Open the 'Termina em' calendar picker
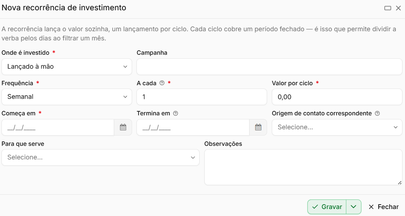 258,127
